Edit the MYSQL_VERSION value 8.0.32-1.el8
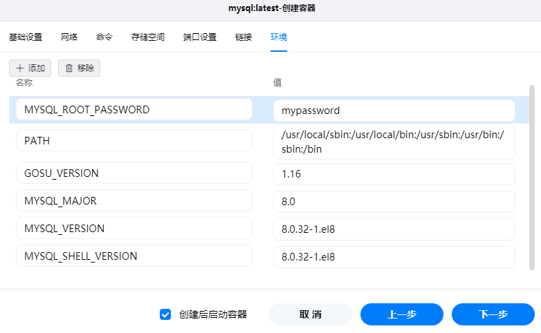This screenshot has height=333, width=541. click(394, 229)
